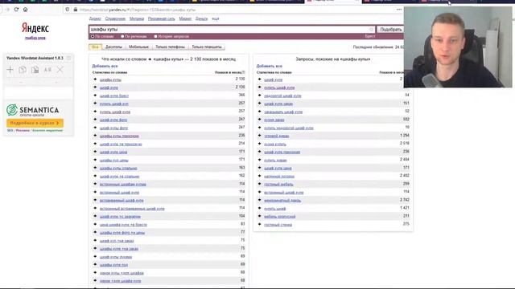Switch to the «Десктопы» tab

[x=113, y=47]
